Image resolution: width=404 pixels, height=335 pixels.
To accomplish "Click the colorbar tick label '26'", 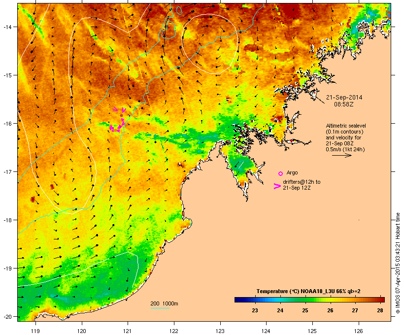I will pos(330,310).
